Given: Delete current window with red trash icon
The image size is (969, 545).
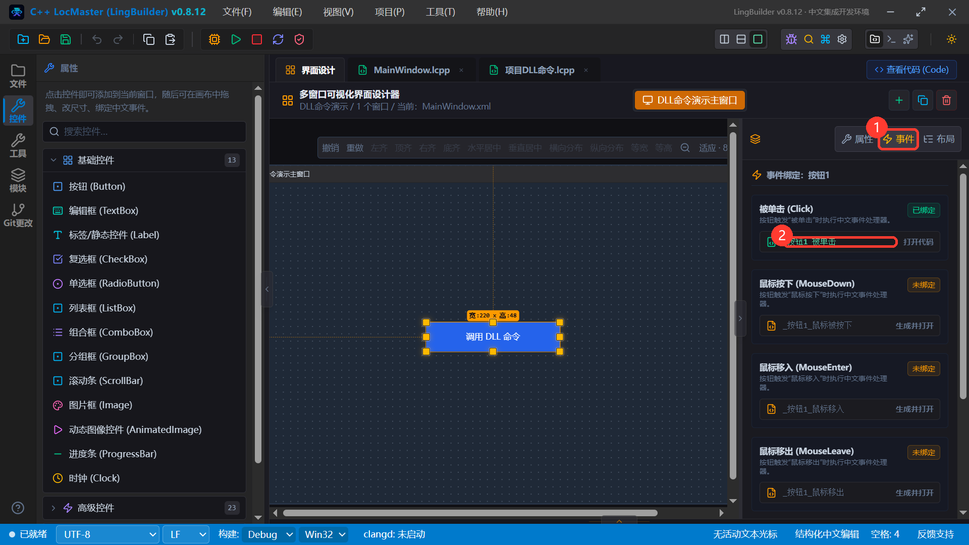Looking at the screenshot, I should tap(946, 100).
